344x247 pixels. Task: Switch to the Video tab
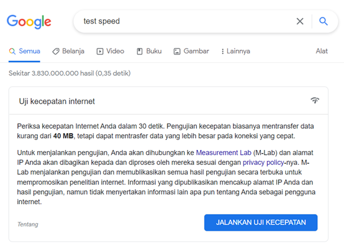click(111, 51)
